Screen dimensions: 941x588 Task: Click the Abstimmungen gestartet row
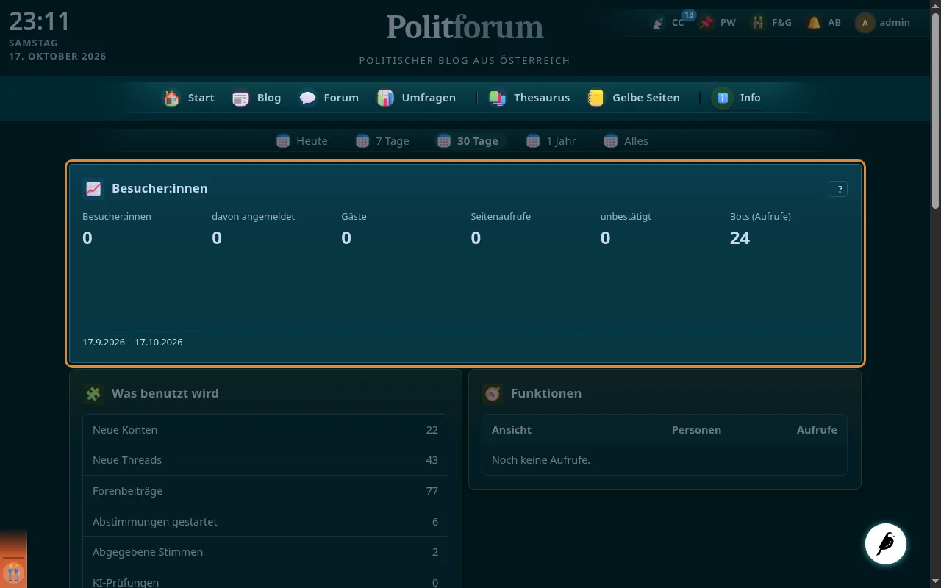pyautogui.click(x=265, y=522)
